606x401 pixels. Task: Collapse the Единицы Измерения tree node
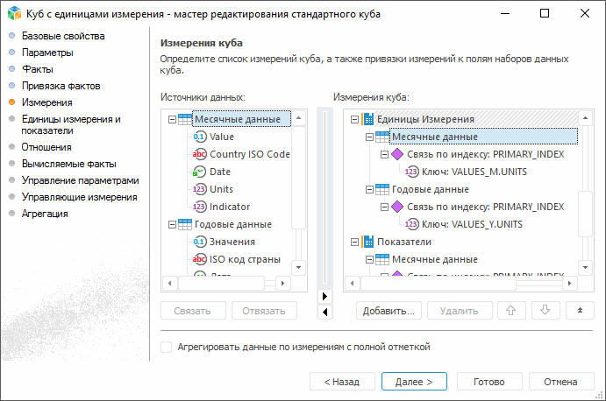[x=353, y=119]
